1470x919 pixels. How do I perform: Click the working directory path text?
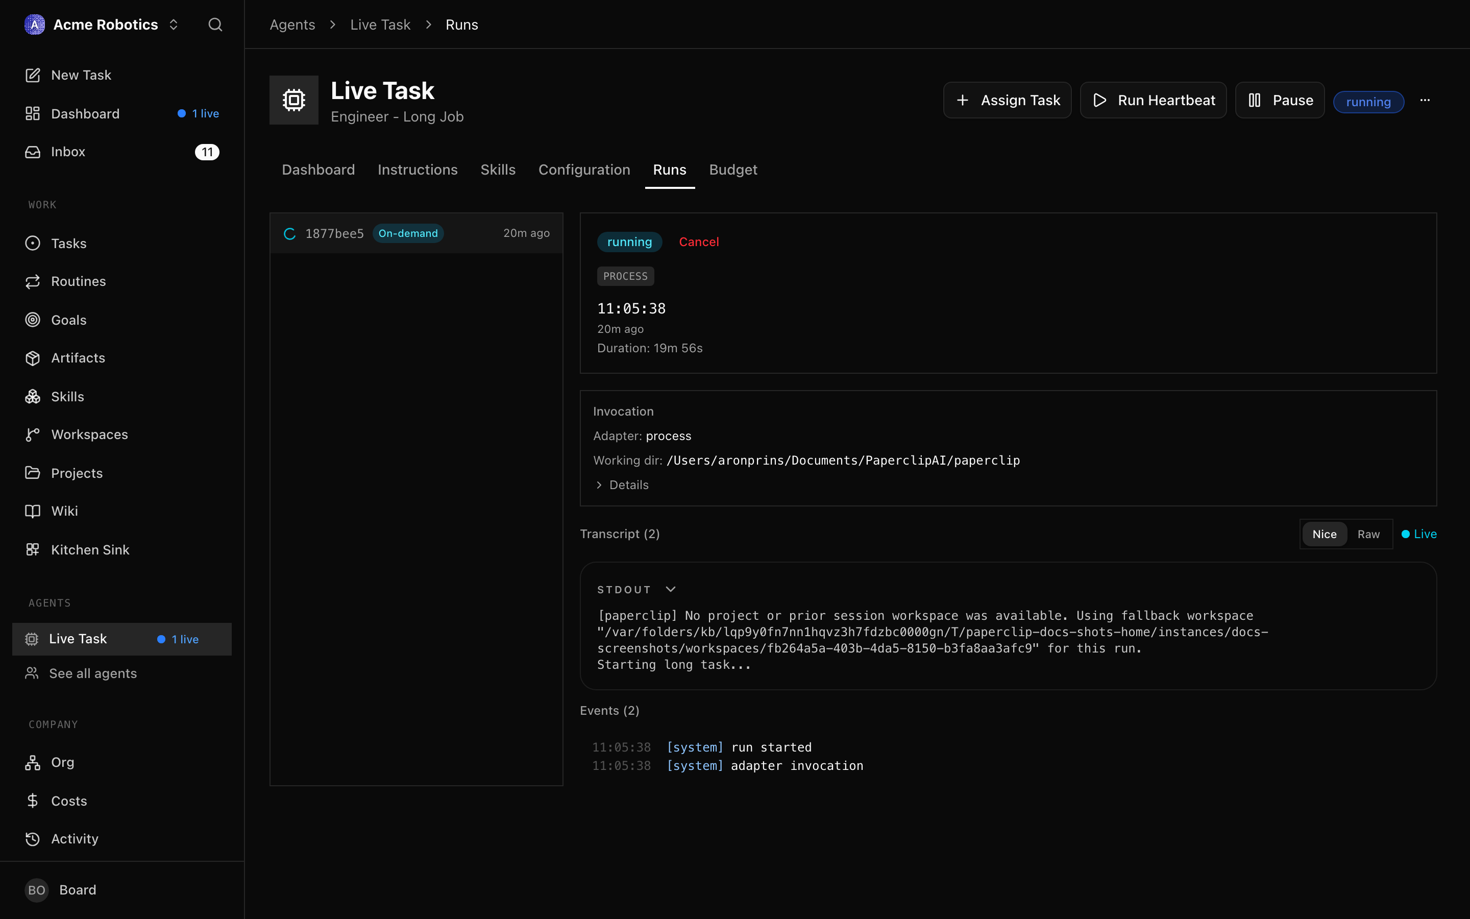843,460
